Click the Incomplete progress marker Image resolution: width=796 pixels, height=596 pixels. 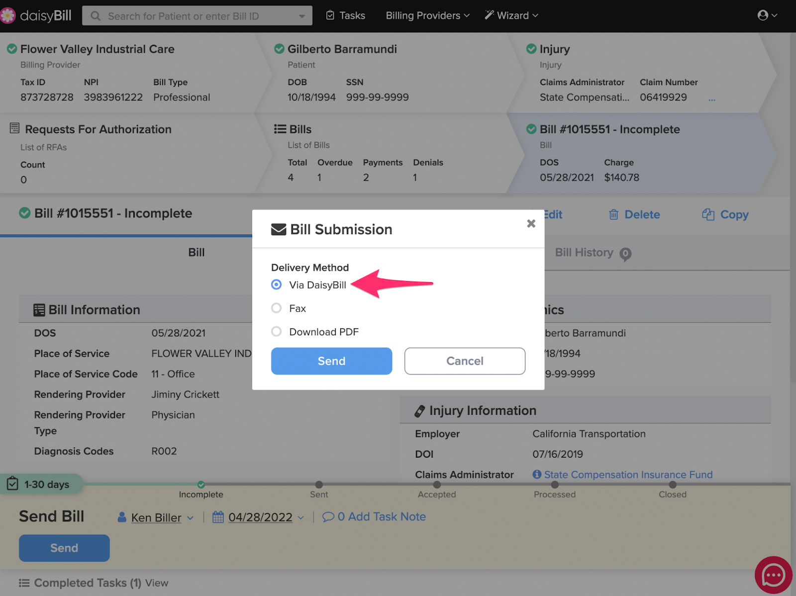point(201,485)
